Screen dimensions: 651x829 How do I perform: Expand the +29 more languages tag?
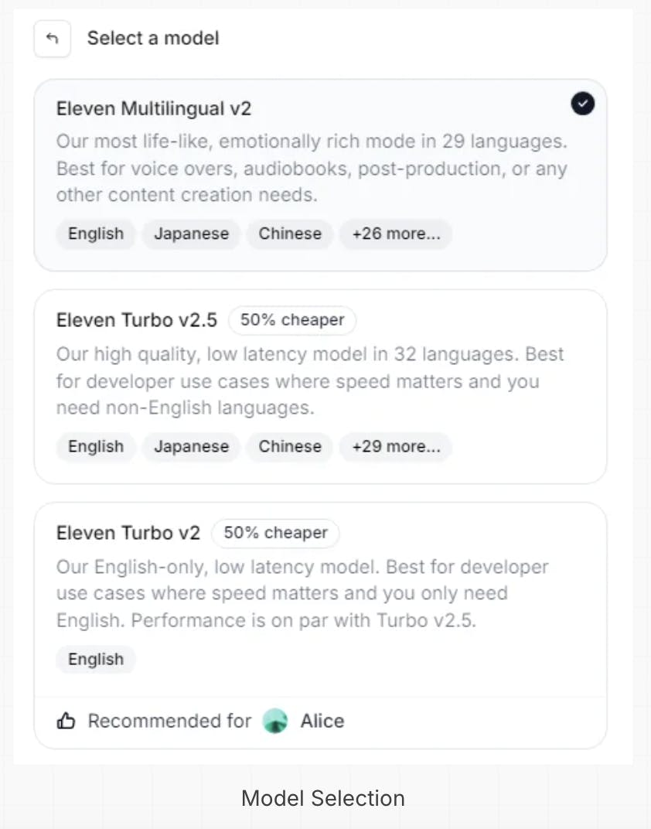point(396,447)
